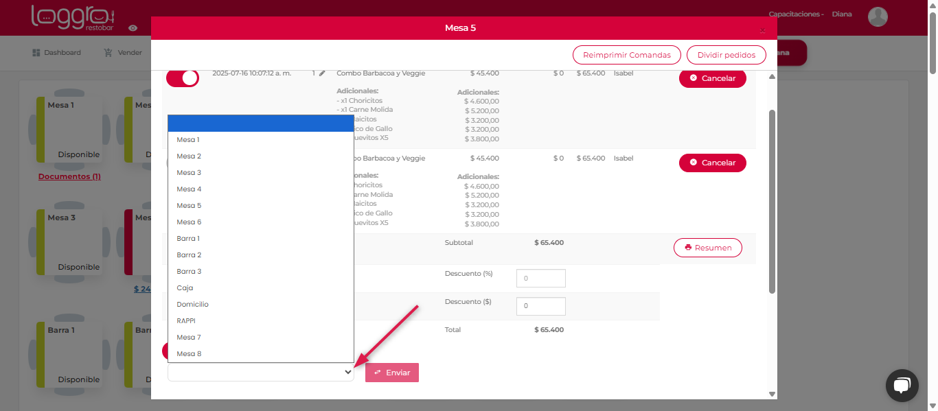Screen dimensions: 938x411
Task: Cancel the second Combo Barbacoa y Veggie order
Action: 712,163
